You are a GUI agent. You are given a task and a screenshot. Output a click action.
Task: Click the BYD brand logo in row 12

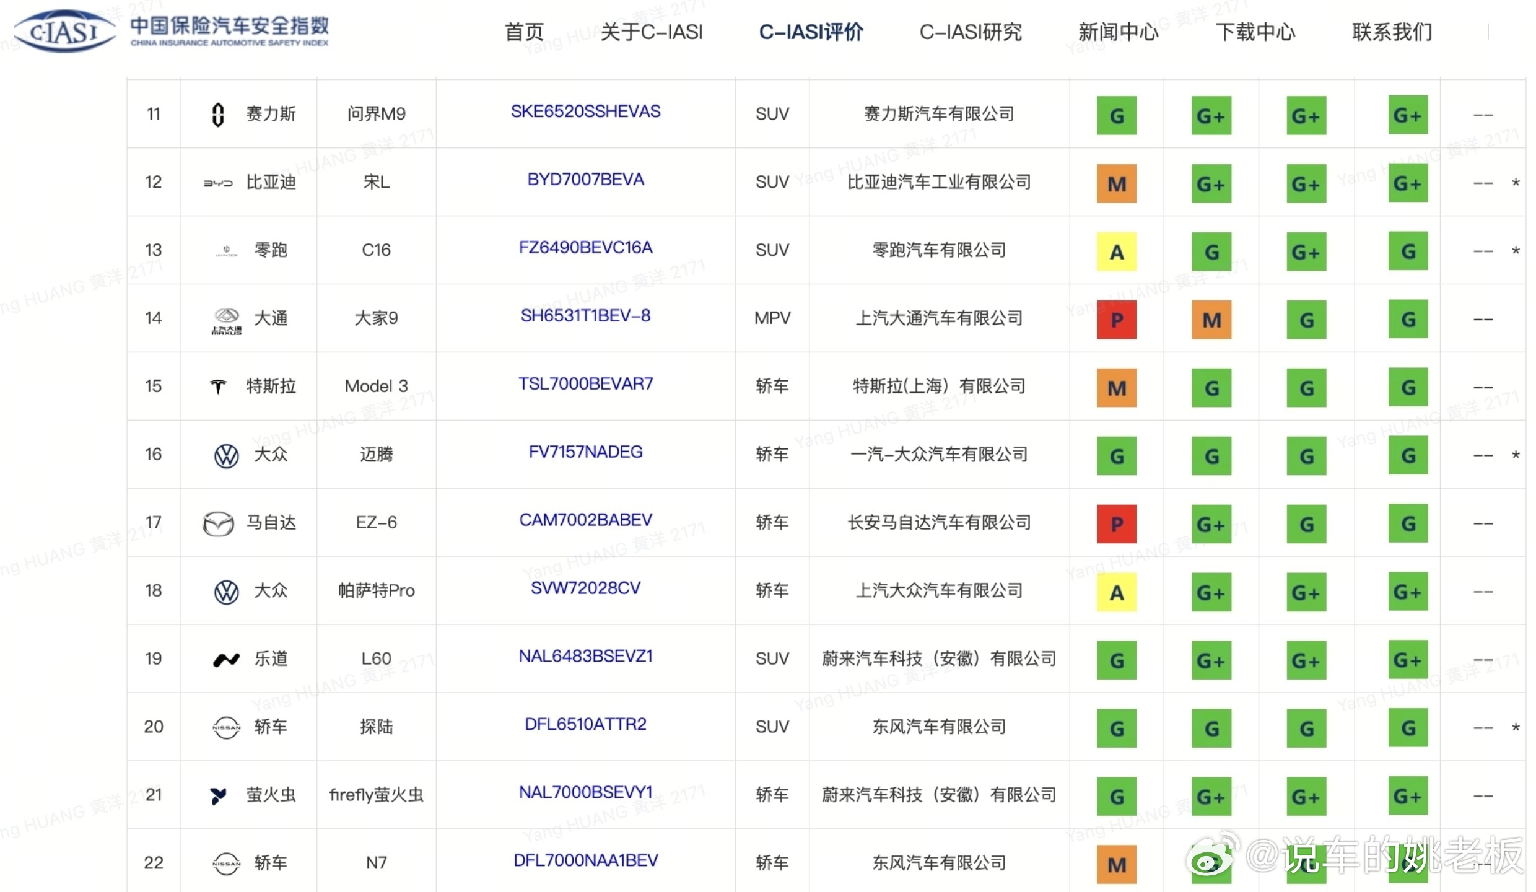pyautogui.click(x=218, y=183)
